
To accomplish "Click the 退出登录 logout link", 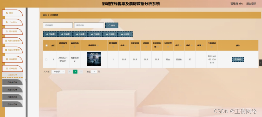I will coord(251,4).
